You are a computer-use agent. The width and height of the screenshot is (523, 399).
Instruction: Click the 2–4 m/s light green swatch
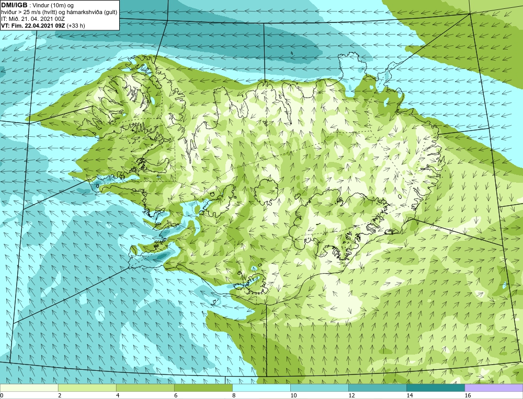[87, 388]
